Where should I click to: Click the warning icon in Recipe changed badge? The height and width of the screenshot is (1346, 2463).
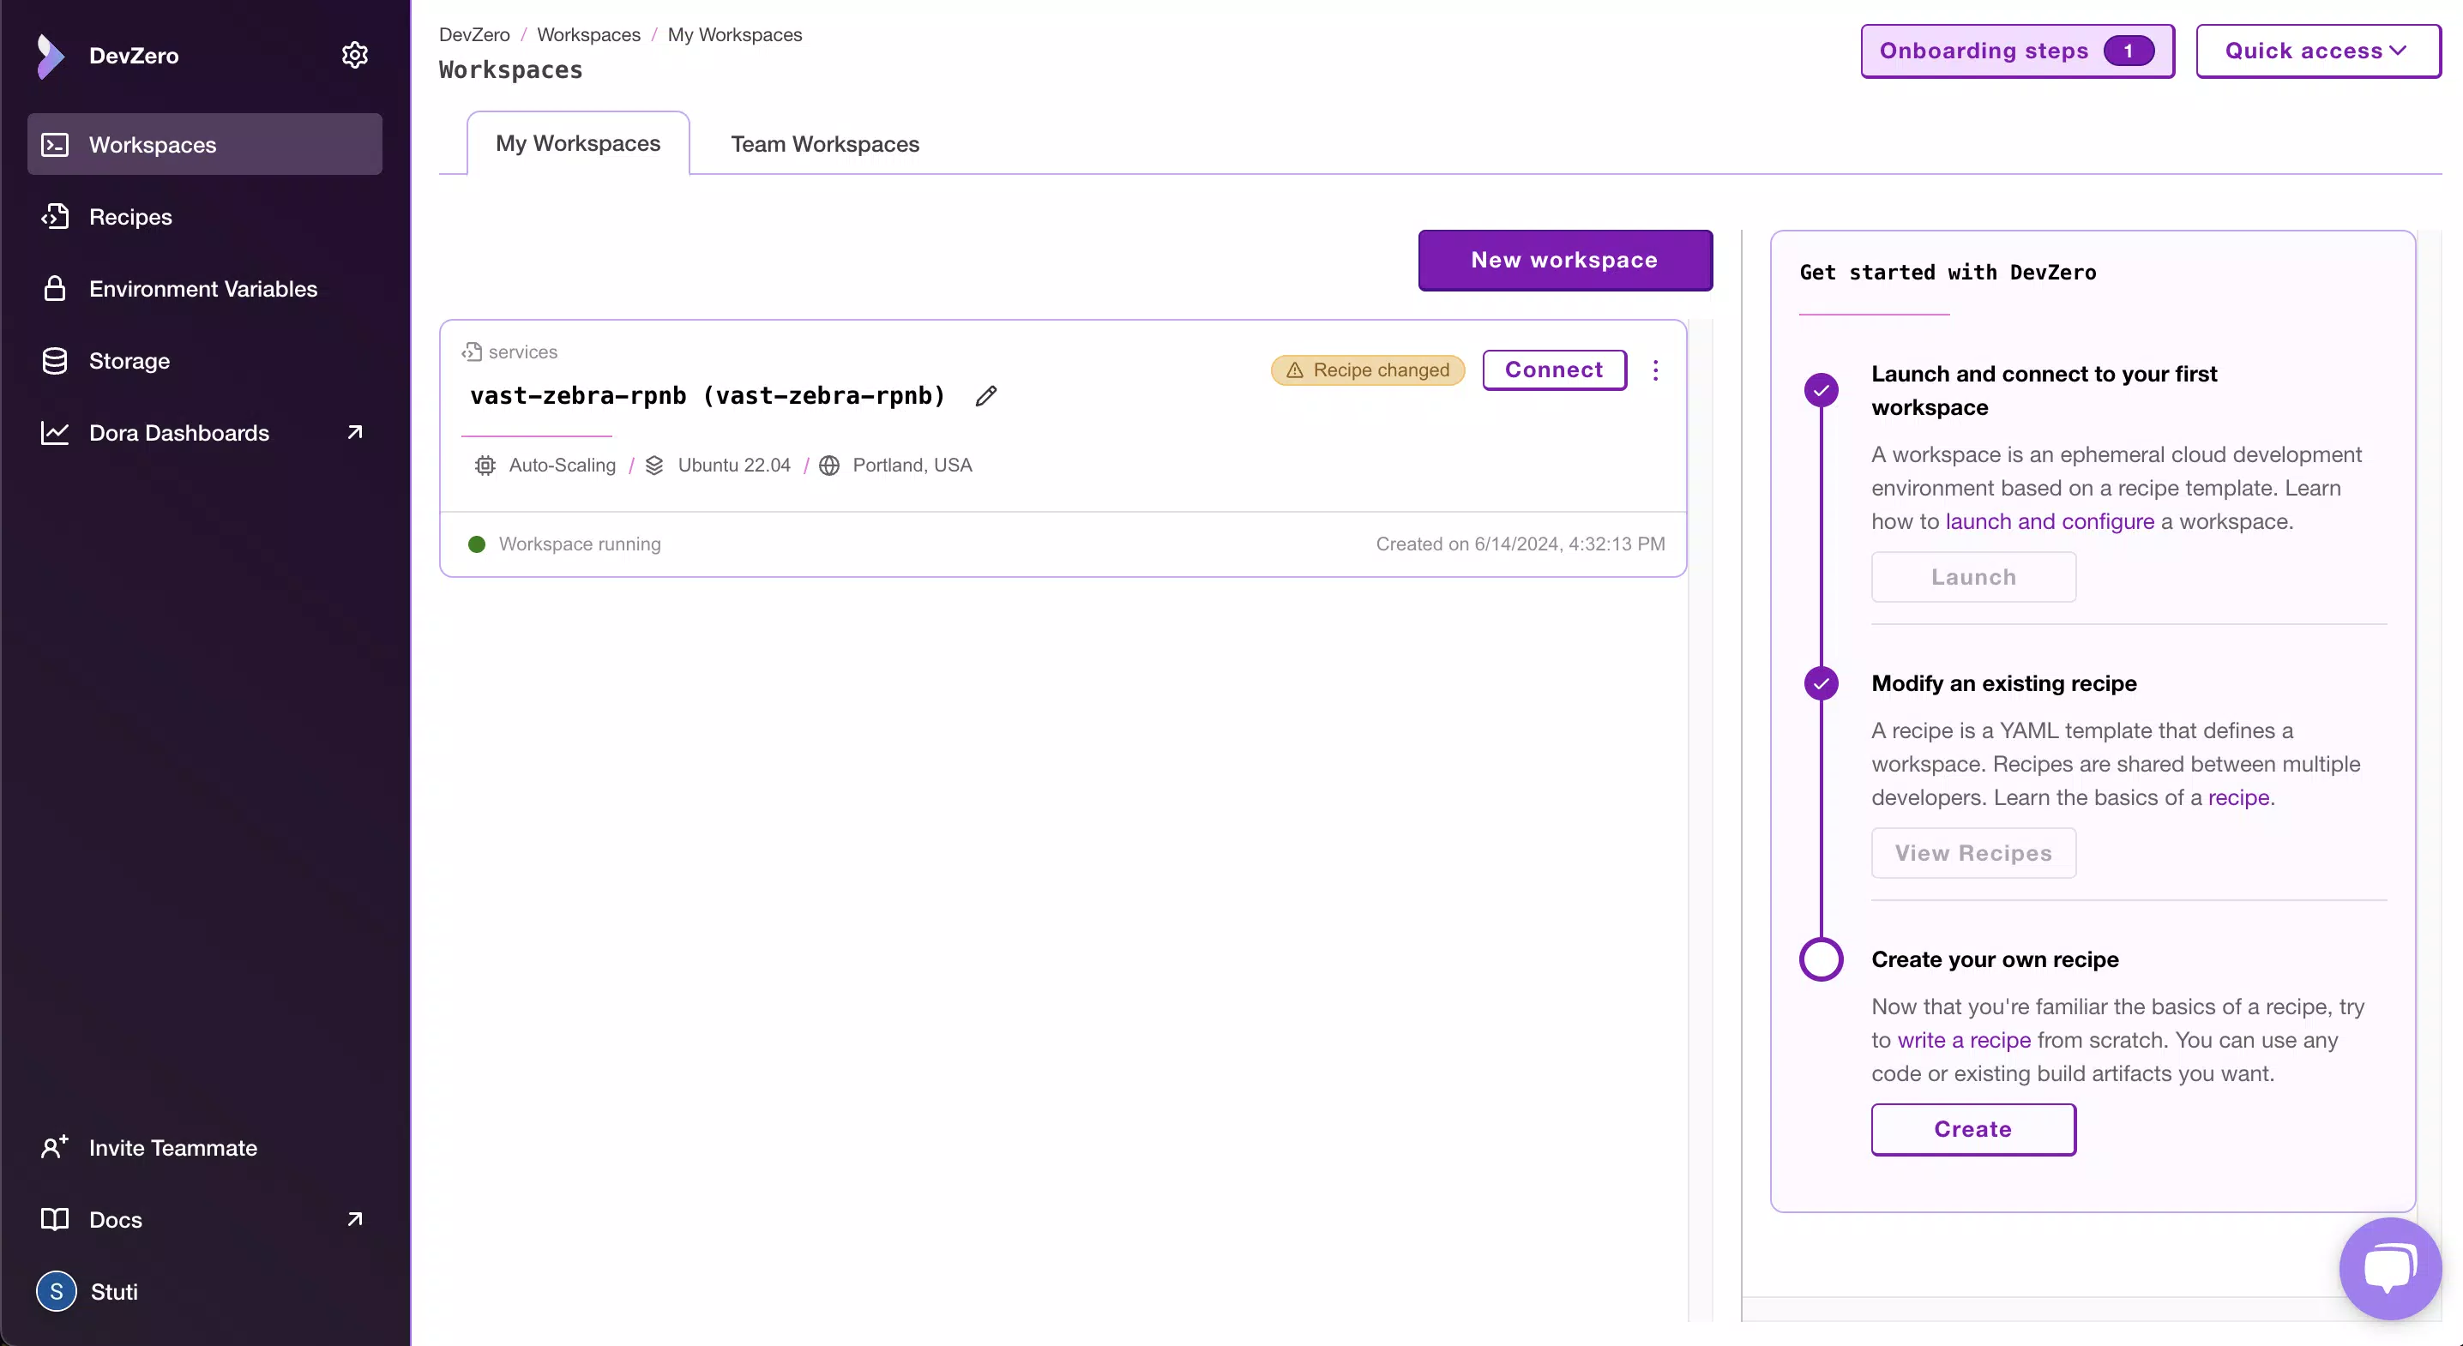point(1295,370)
